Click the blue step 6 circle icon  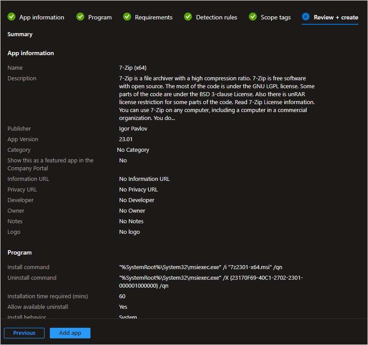pyautogui.click(x=306, y=17)
